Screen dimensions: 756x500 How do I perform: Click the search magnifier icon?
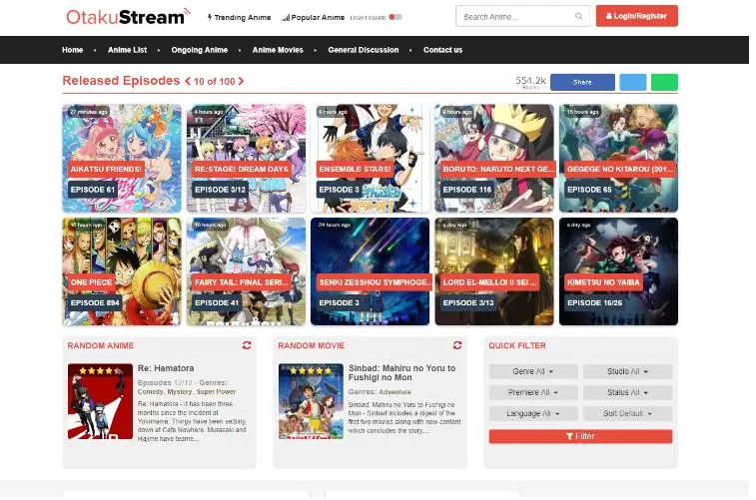point(578,16)
